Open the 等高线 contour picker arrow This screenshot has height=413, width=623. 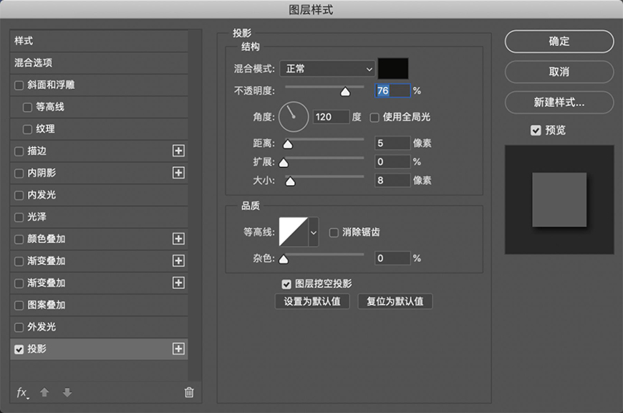pos(314,232)
